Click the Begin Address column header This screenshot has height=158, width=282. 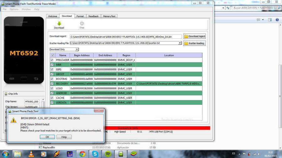(x=82, y=55)
